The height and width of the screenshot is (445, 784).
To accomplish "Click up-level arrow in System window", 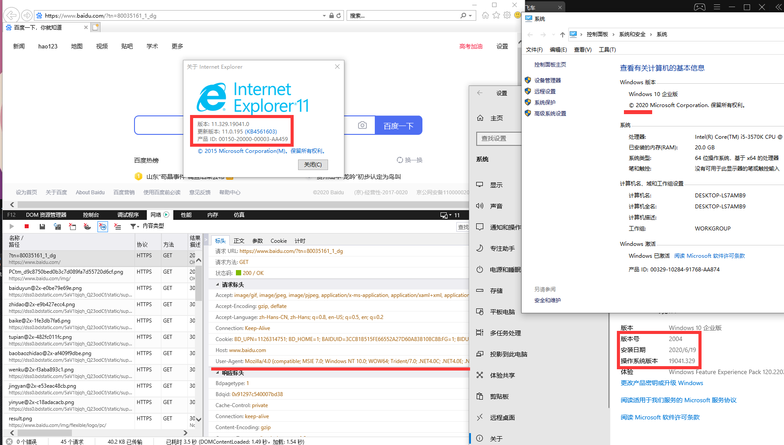I will coord(562,34).
